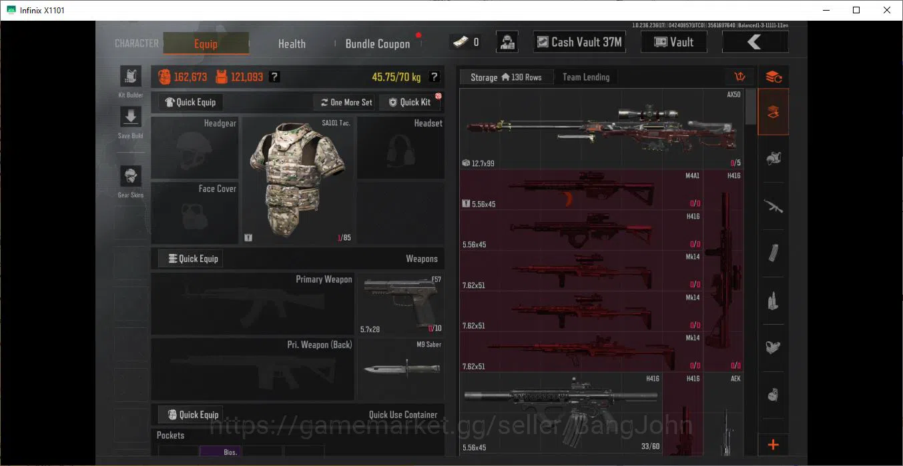Click Quick Equip button above Headgear
903x466 pixels.
[x=190, y=102]
